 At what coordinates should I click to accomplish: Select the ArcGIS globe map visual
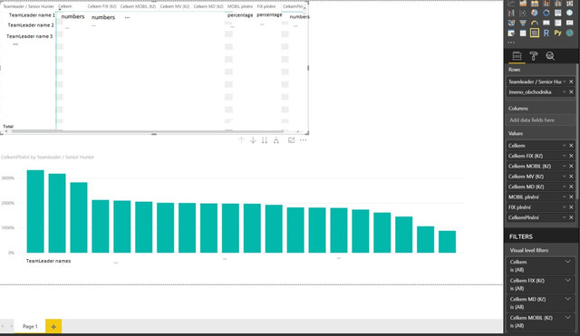pos(570,33)
